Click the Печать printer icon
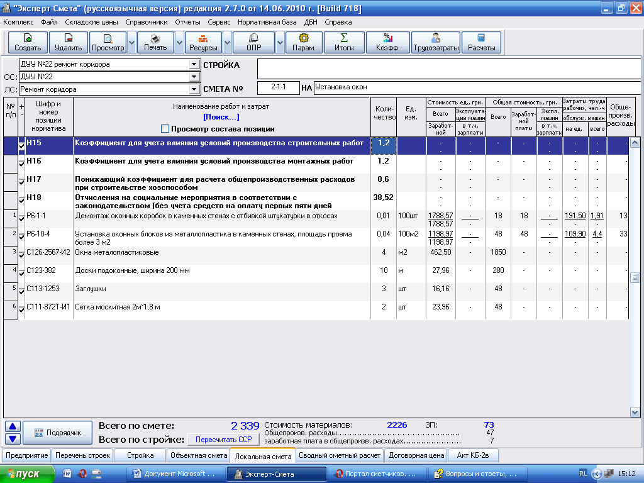The height and width of the screenshot is (483, 644). [155, 38]
